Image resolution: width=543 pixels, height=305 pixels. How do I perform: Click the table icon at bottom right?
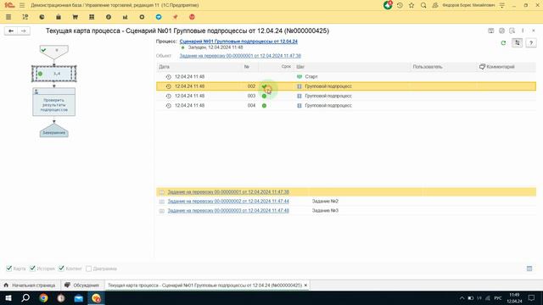point(529,269)
